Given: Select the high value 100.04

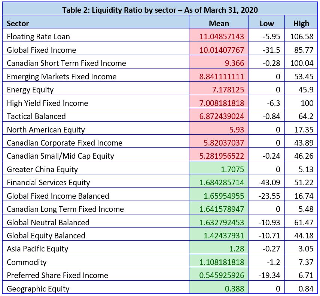Looking at the screenshot, I should coord(302,63).
